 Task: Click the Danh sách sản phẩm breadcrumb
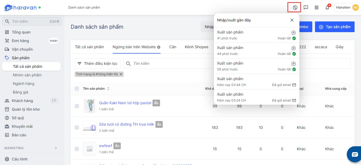[84, 7]
